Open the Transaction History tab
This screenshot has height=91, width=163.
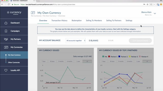click(59, 20)
